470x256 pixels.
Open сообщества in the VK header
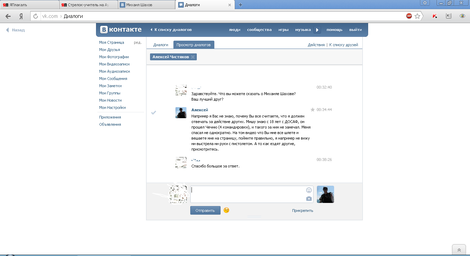click(259, 30)
